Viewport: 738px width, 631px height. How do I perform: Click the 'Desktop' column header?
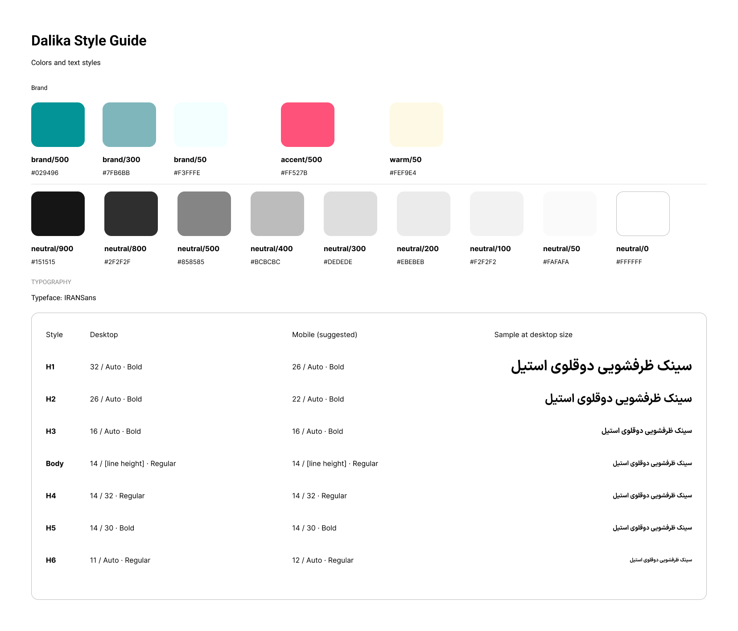104,335
